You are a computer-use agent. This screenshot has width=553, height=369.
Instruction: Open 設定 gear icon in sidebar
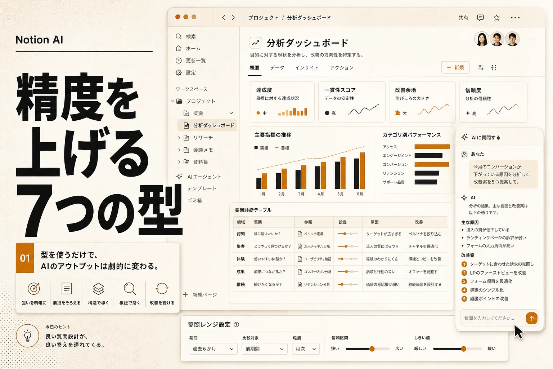click(179, 72)
